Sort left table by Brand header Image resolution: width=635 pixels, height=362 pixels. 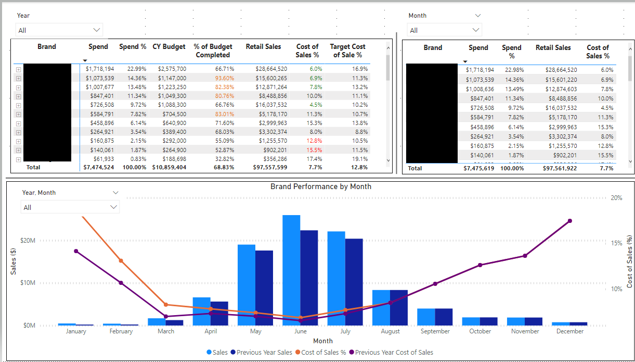pos(47,47)
